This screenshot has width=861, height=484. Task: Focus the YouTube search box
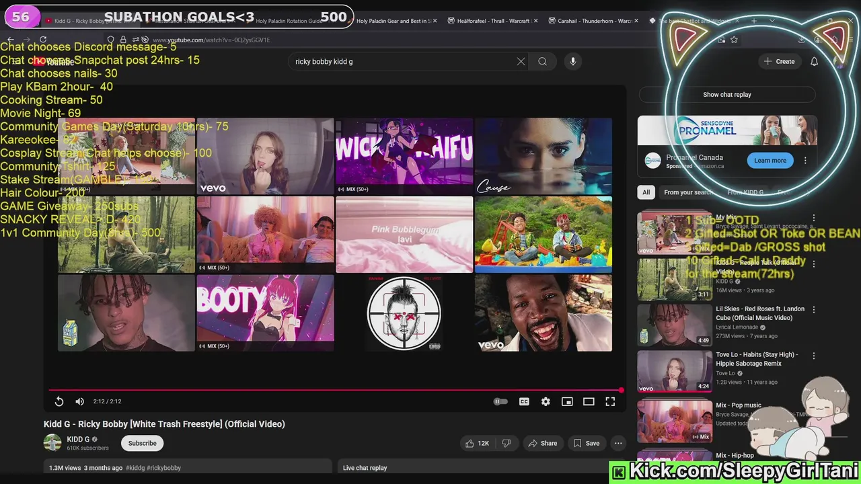point(404,61)
